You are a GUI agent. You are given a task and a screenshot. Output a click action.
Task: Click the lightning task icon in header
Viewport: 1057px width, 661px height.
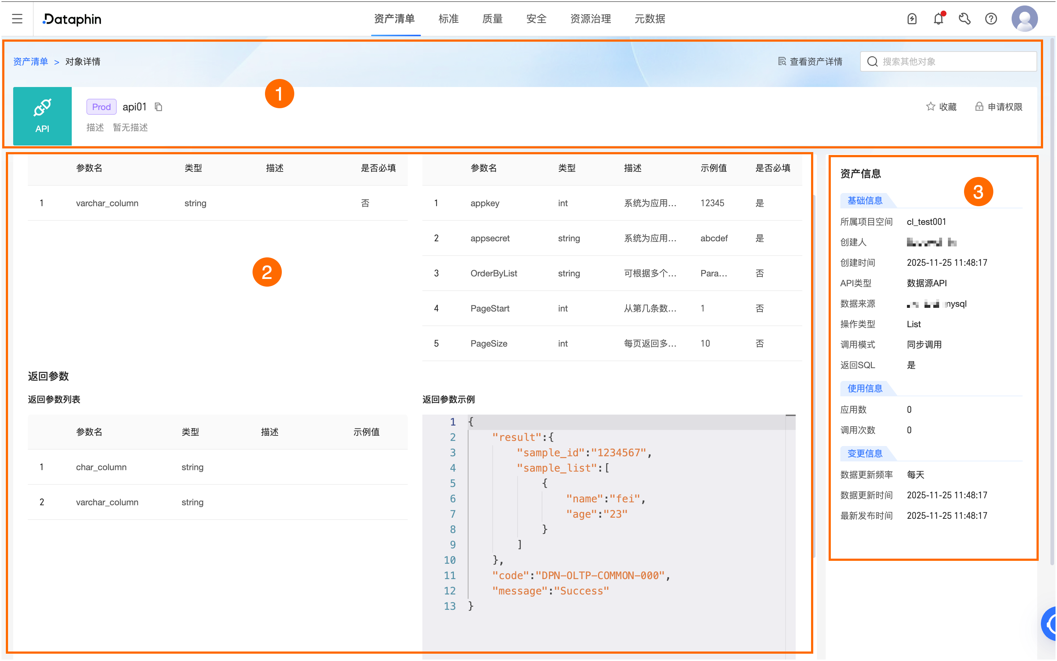point(912,19)
